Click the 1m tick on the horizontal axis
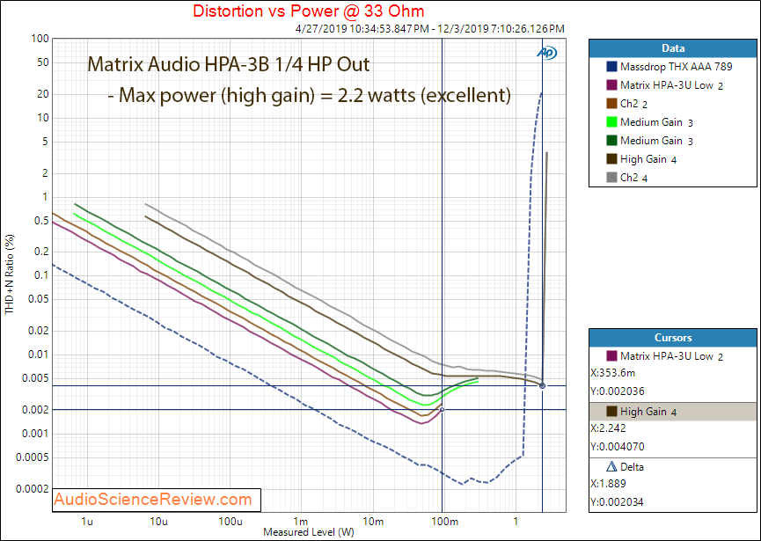The width and height of the screenshot is (761, 541). pyautogui.click(x=301, y=522)
